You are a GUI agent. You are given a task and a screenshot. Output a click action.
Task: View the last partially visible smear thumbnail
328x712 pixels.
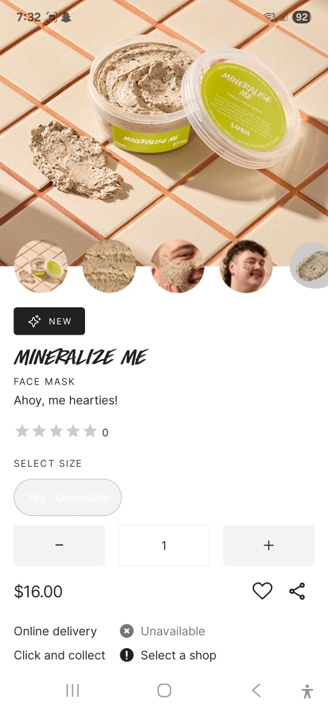click(x=309, y=265)
